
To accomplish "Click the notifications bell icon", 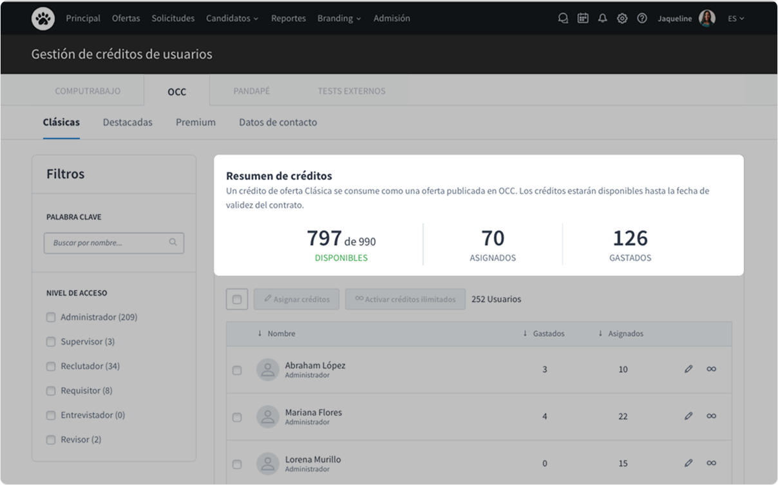I will [602, 19].
